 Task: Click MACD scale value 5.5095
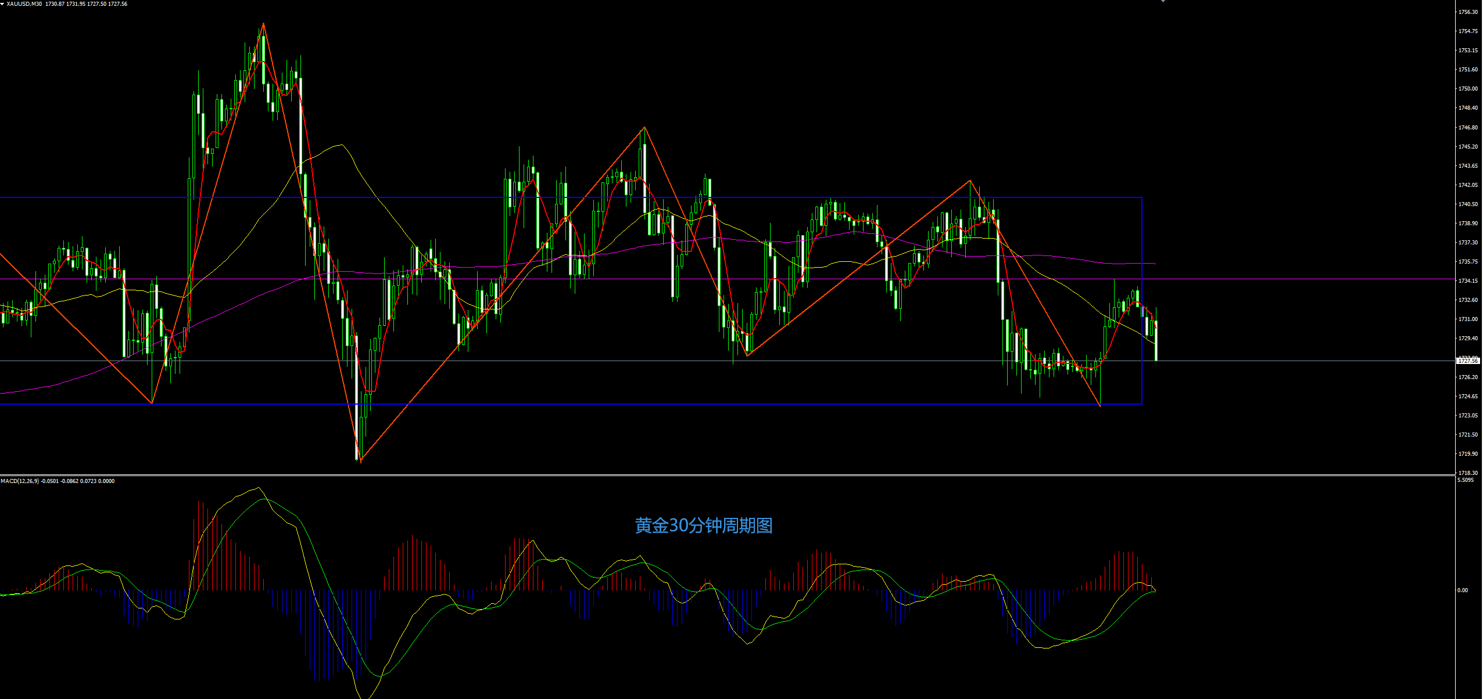tap(1466, 480)
